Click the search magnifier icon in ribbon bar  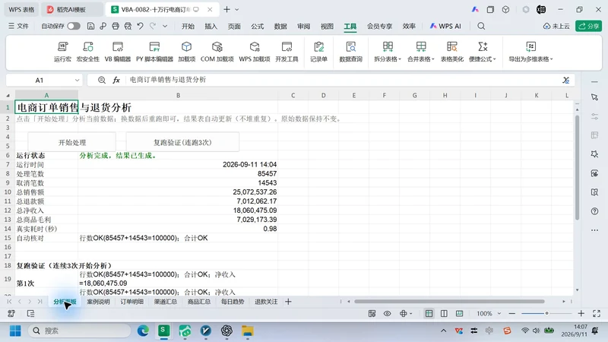point(481,26)
